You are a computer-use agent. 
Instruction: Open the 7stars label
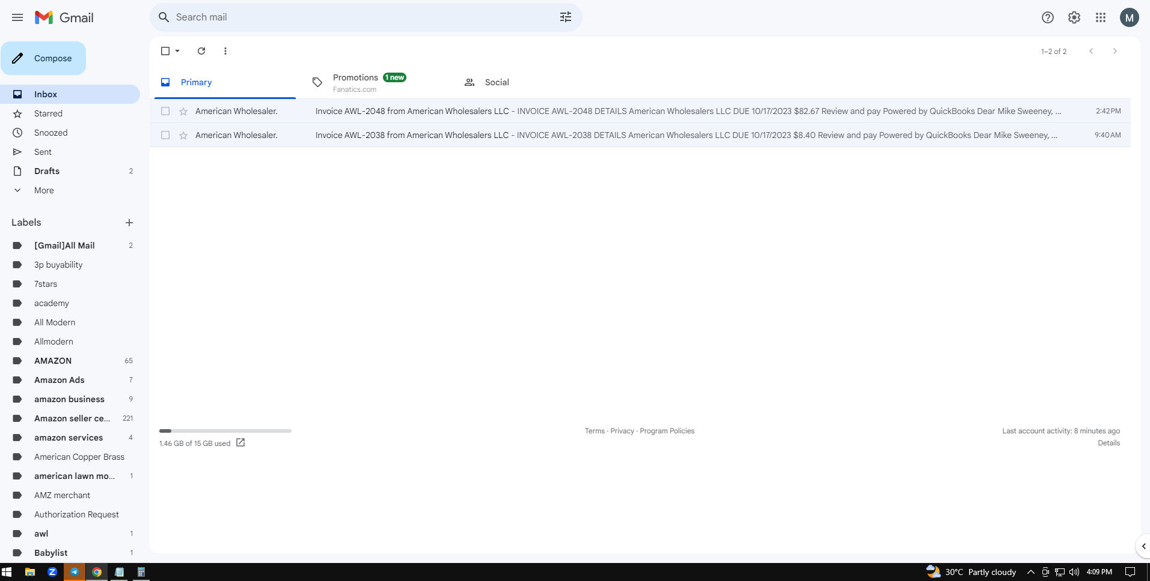point(70,284)
